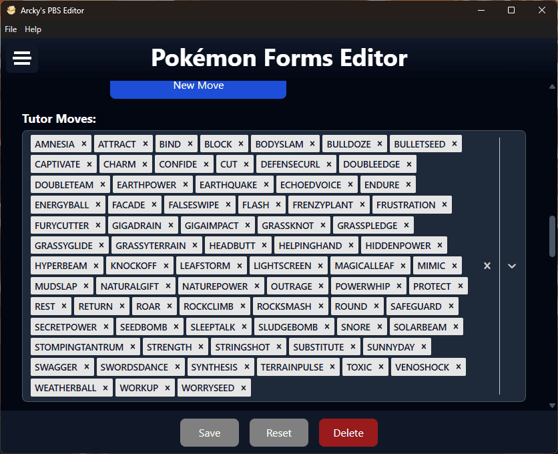Reset the form fields
558x454 pixels.
tap(279, 433)
